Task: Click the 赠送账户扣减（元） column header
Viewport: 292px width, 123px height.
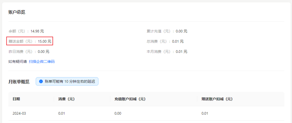Action: 217,99
